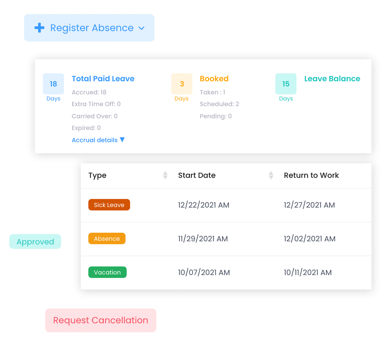Open the Accrual details link
Image resolution: width=386 pixels, height=337 pixels.
tap(94, 140)
